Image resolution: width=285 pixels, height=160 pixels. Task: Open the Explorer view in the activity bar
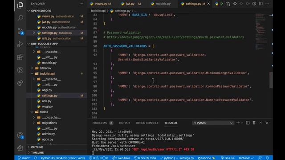[x=20, y=5]
